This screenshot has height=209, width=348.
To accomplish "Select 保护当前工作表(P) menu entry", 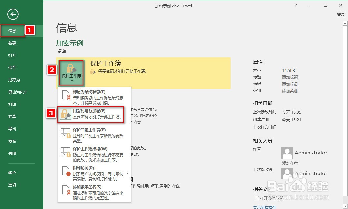I will click(x=95, y=135).
